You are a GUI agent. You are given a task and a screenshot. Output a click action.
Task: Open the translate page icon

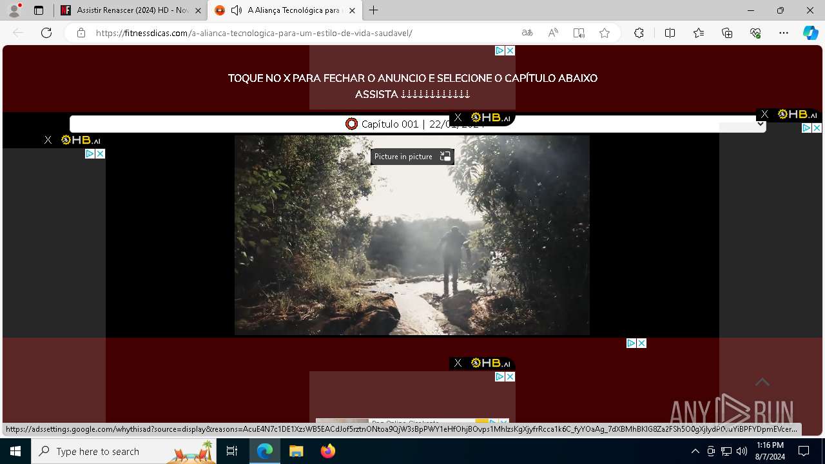pyautogui.click(x=527, y=33)
